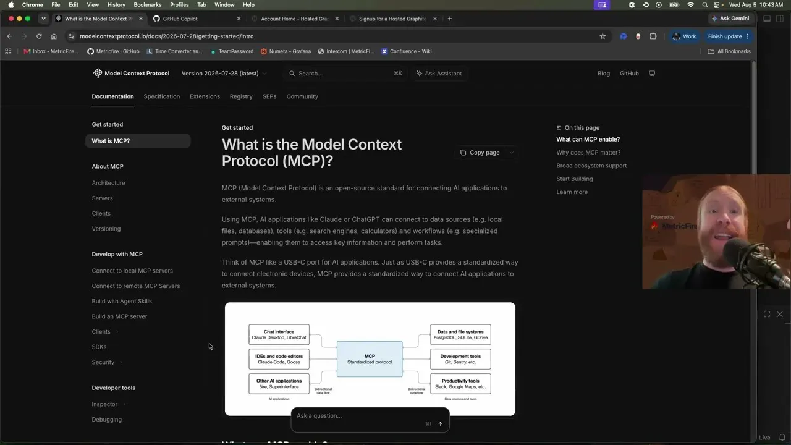The image size is (791, 445).
Task: Open the Chrome home button
Action: point(54,36)
